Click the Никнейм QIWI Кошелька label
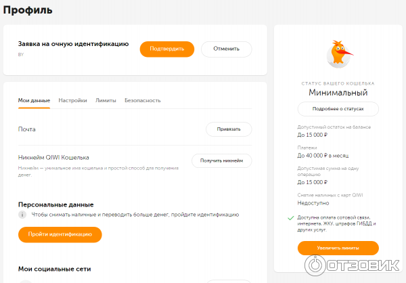The width and height of the screenshot is (406, 283). (x=53, y=158)
